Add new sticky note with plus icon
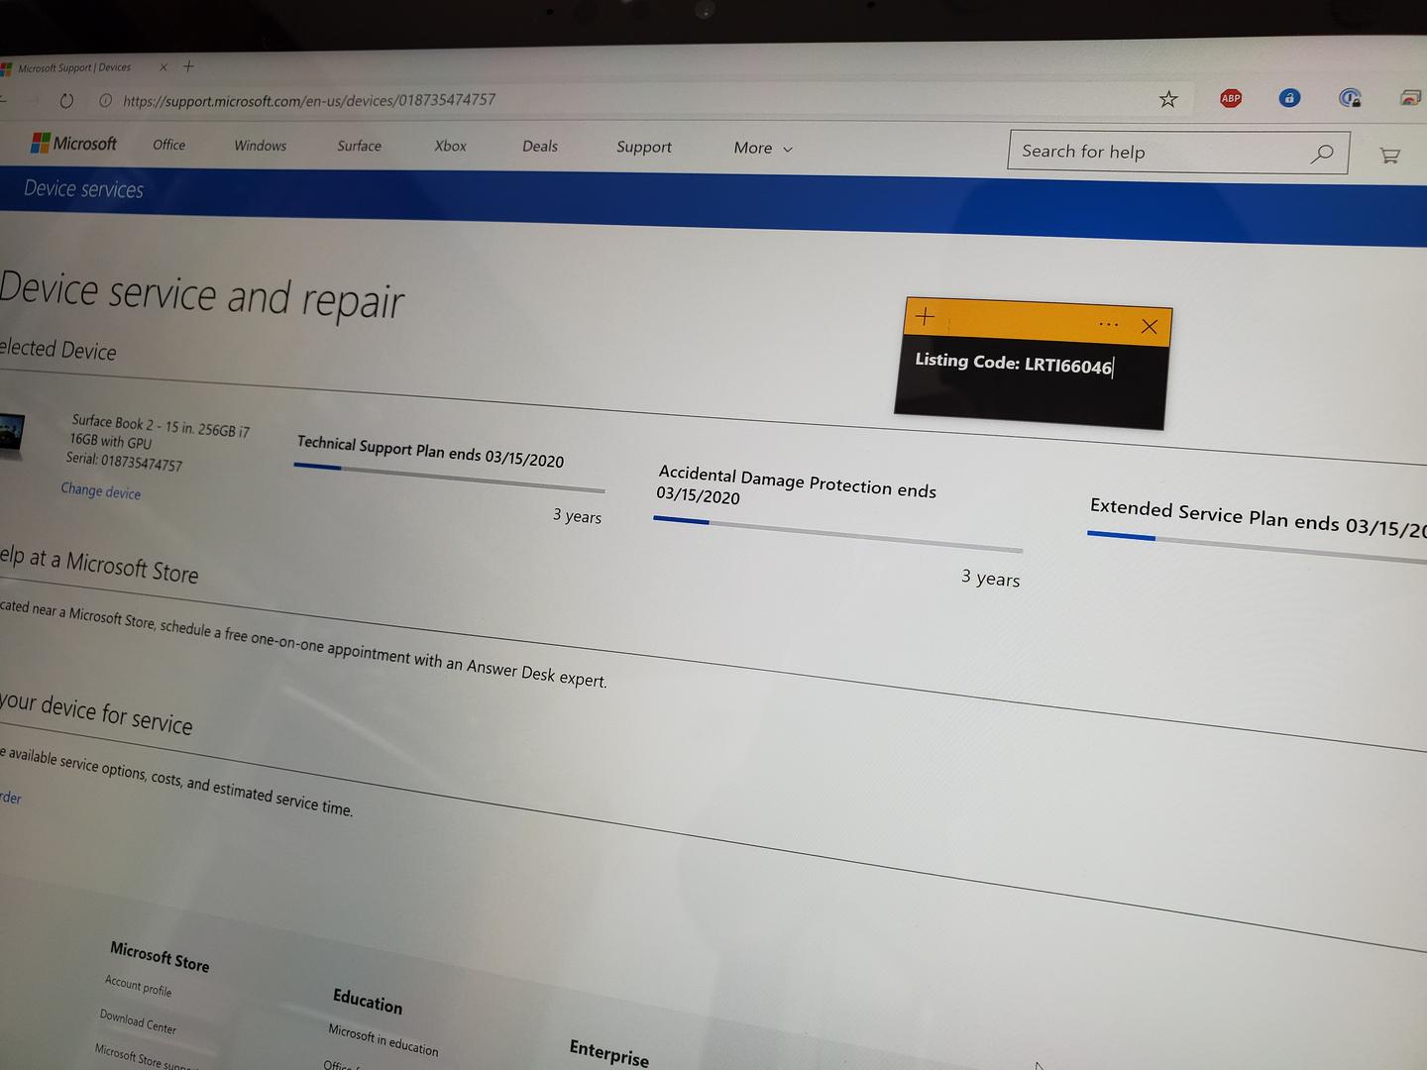This screenshot has width=1427, height=1070. click(925, 316)
